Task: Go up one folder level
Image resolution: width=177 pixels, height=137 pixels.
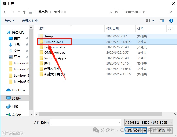Action: [x=24, y=12]
